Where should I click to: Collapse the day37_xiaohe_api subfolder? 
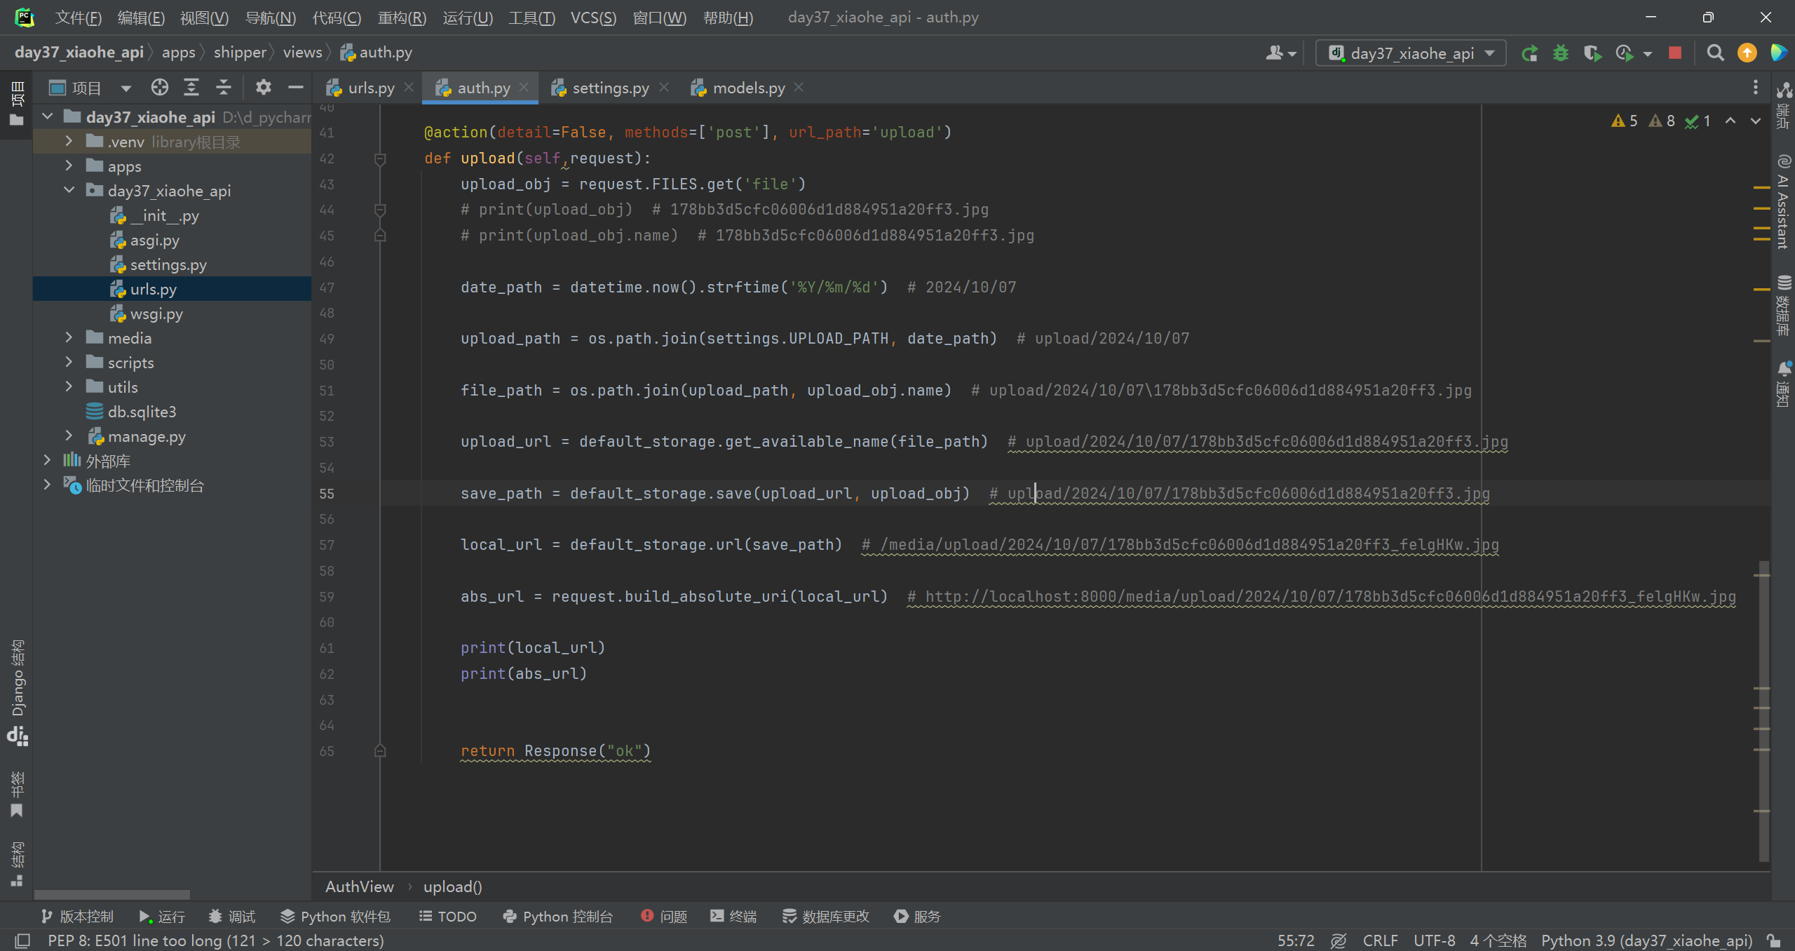69,191
